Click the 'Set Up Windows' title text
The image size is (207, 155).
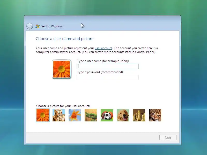[53, 26]
